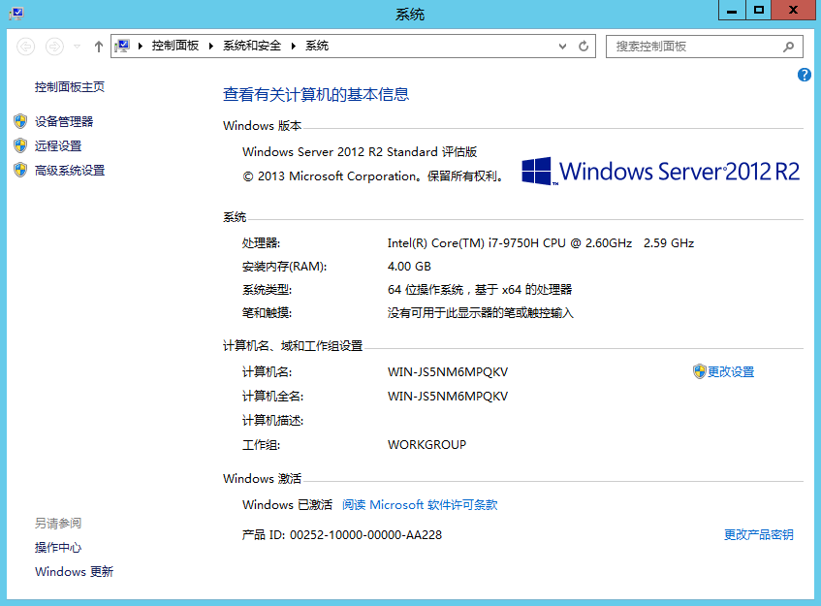Refresh the page with refresh icon
The height and width of the screenshot is (606, 821).
584,47
